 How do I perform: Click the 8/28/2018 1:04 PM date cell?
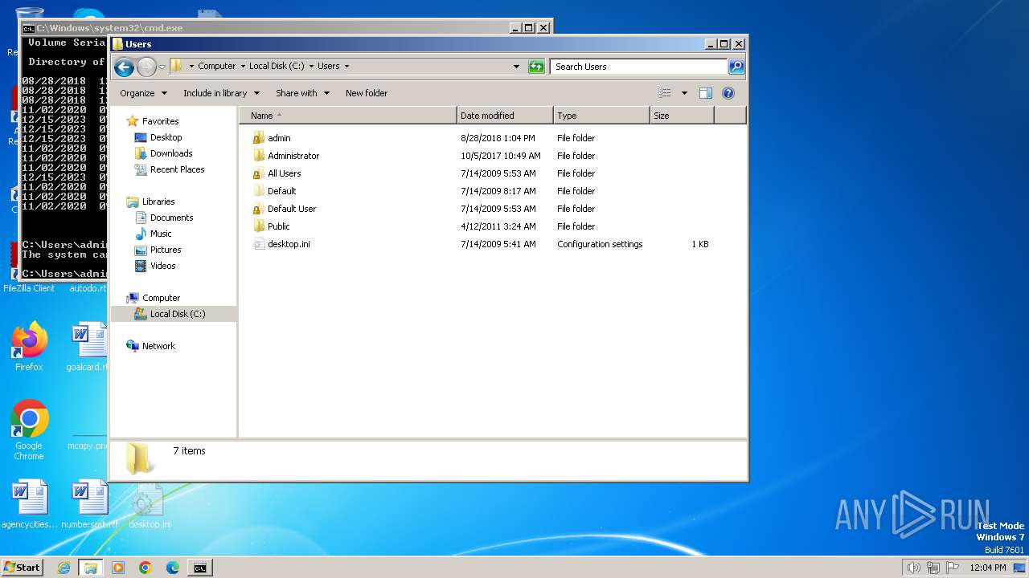click(x=498, y=138)
